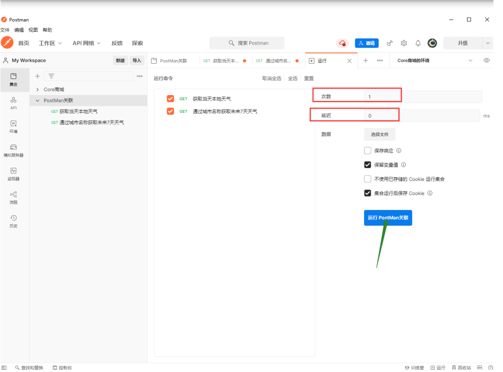503x372 pixels.
Task: Disable the 保留变量值 checkbox
Action: pos(368,165)
